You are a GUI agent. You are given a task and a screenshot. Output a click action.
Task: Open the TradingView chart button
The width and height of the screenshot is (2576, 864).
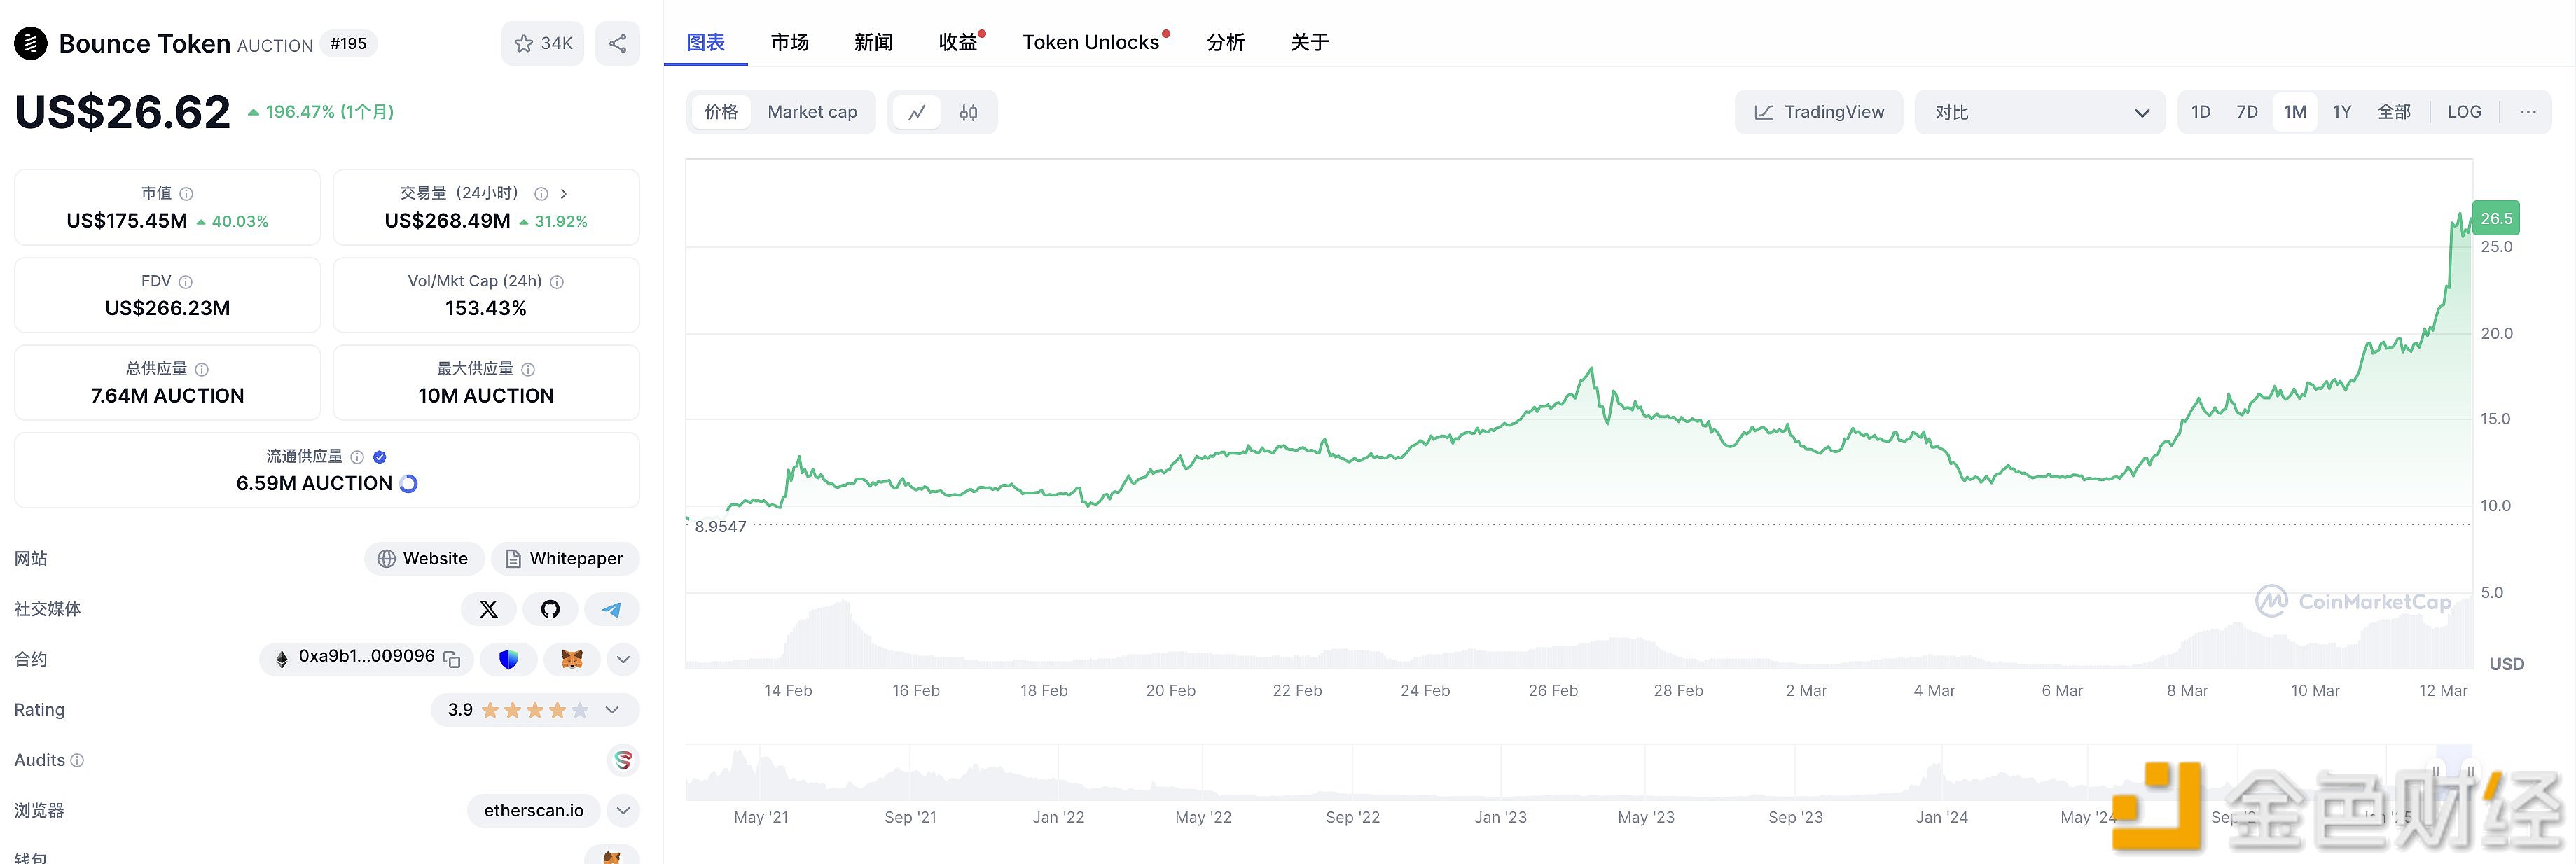[x=1819, y=112]
